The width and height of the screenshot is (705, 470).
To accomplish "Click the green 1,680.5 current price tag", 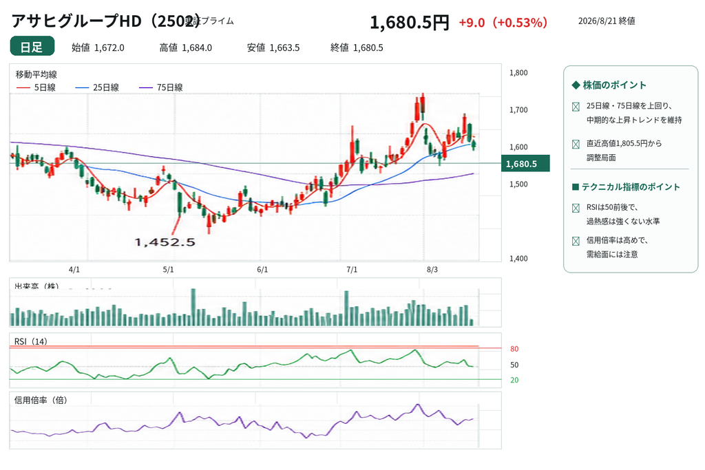I will pyautogui.click(x=525, y=164).
